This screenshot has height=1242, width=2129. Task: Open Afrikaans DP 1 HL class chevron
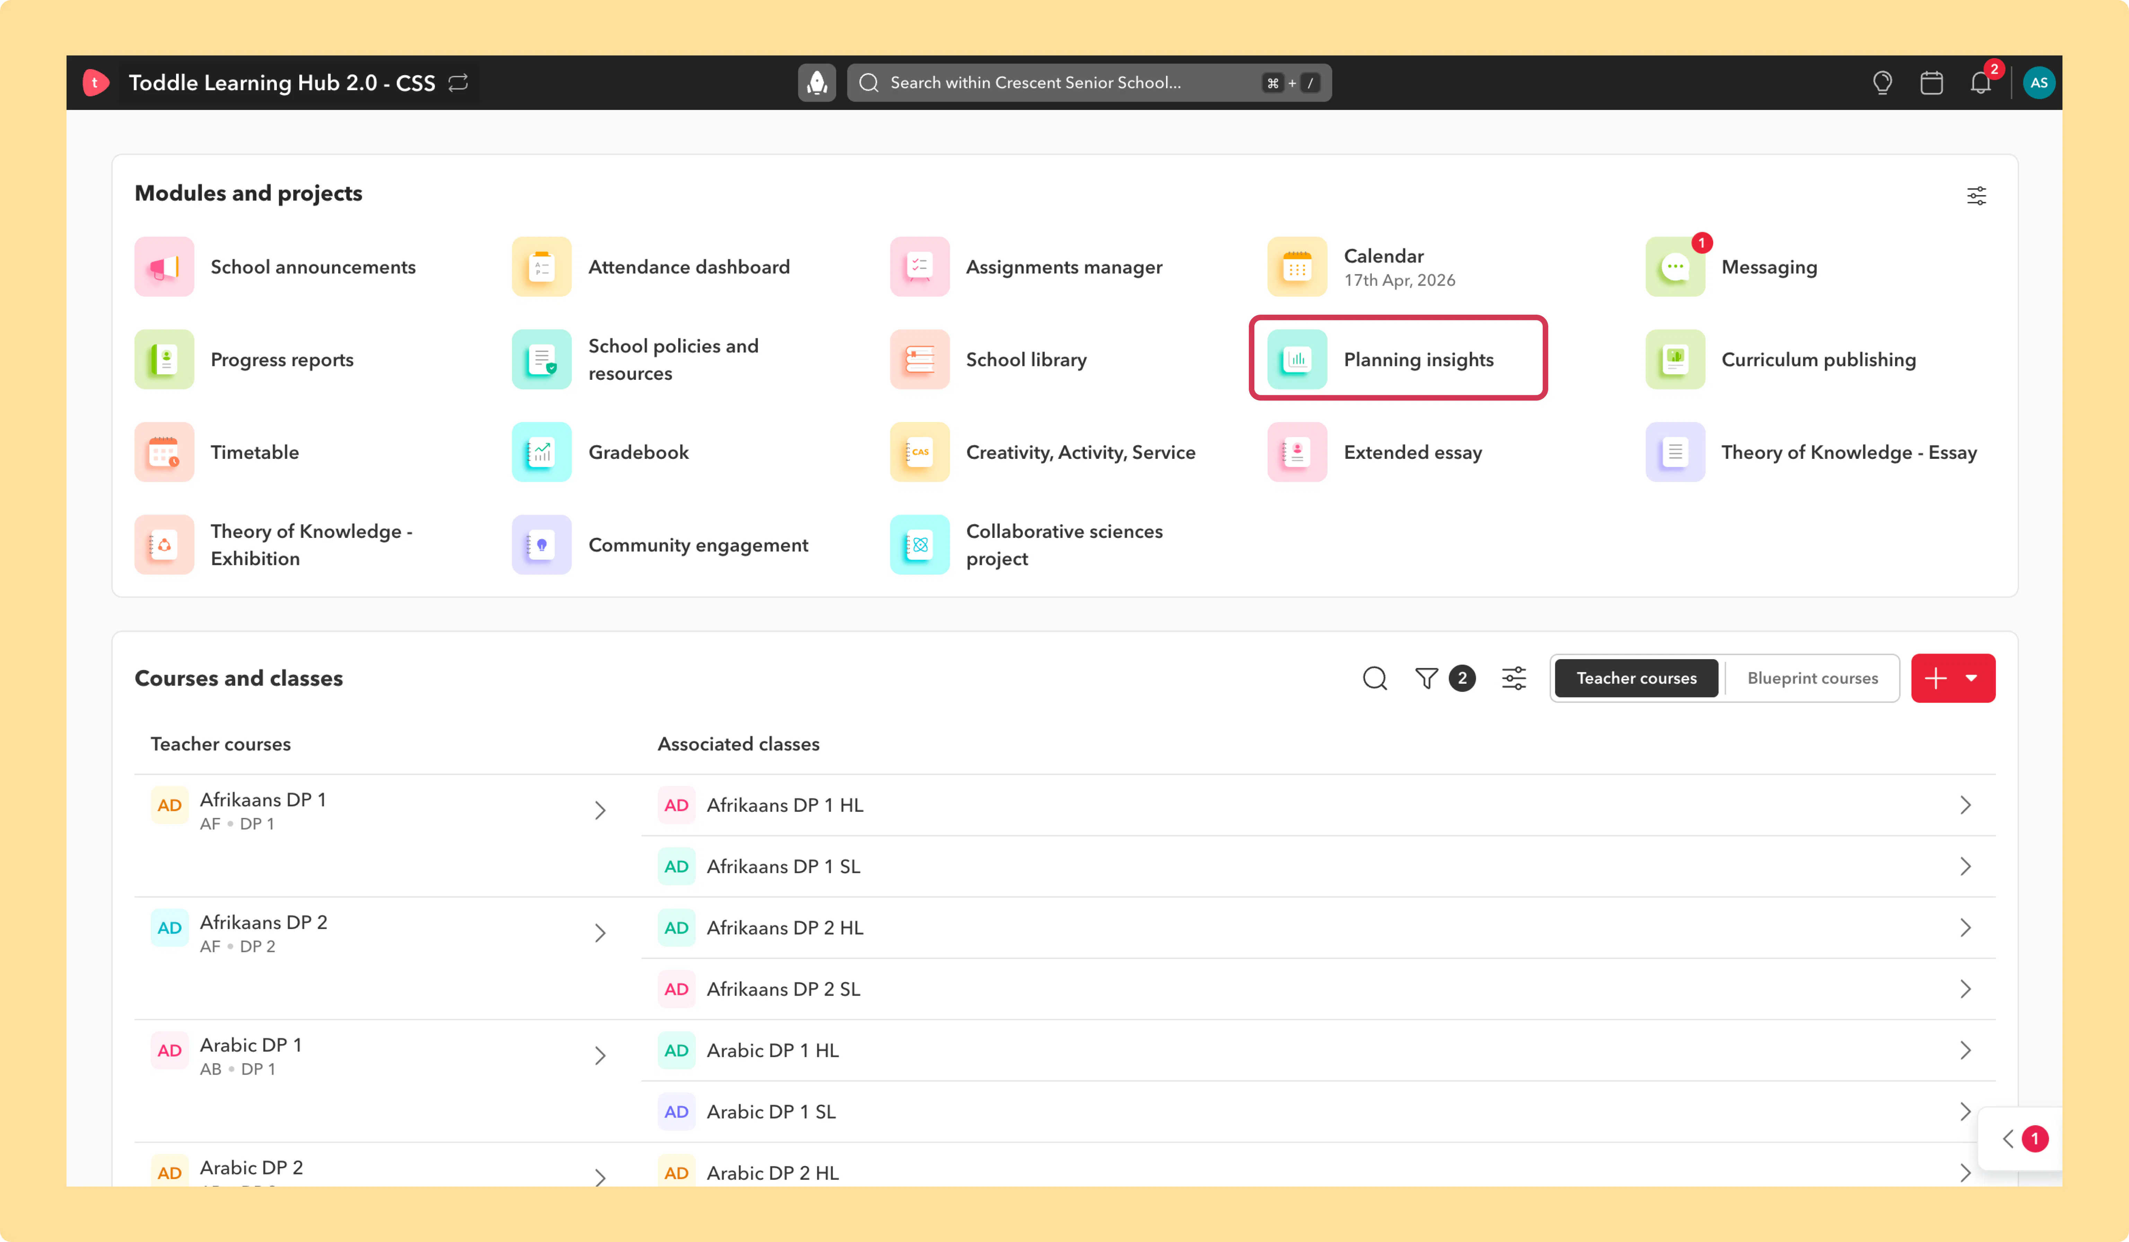click(1965, 805)
